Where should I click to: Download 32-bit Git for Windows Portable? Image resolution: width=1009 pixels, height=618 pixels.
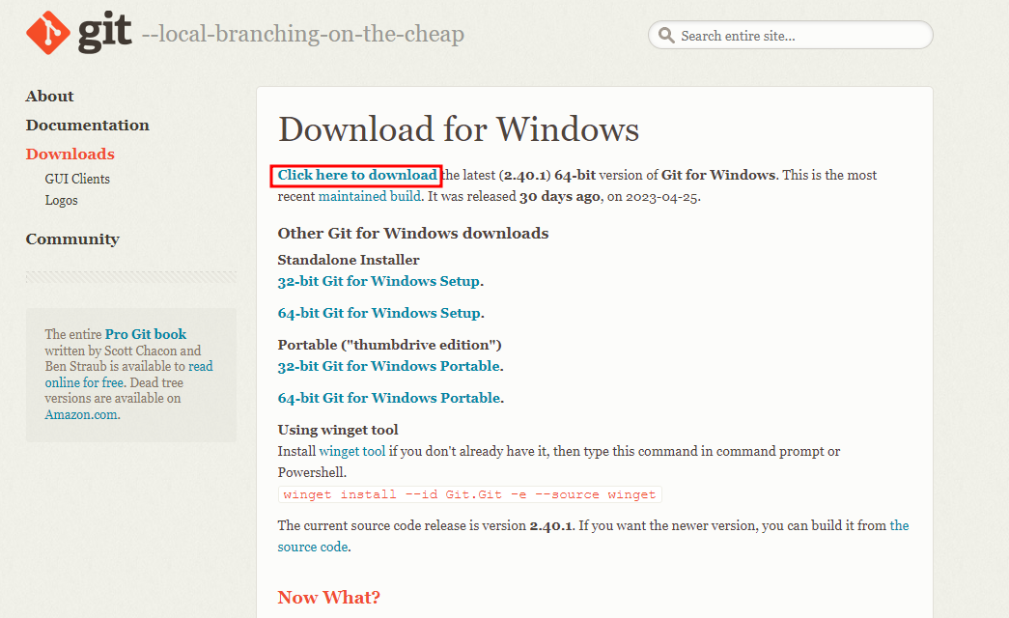(x=389, y=366)
